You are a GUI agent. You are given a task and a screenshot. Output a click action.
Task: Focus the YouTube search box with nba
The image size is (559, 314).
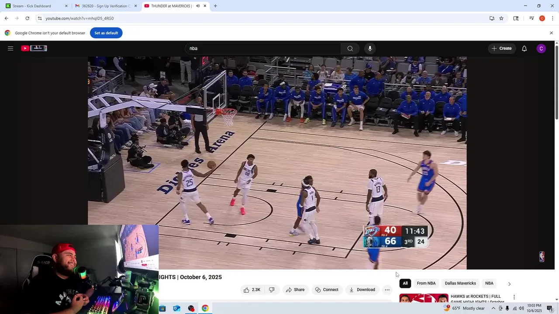[262, 48]
